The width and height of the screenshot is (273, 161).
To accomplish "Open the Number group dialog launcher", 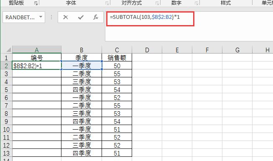I will click(196, 3).
